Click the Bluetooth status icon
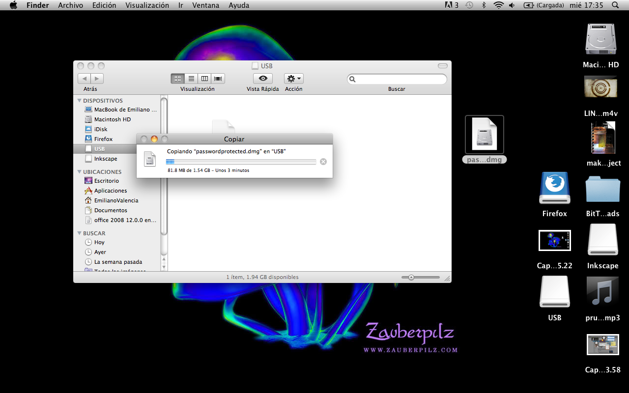The width and height of the screenshot is (629, 393). click(x=484, y=5)
